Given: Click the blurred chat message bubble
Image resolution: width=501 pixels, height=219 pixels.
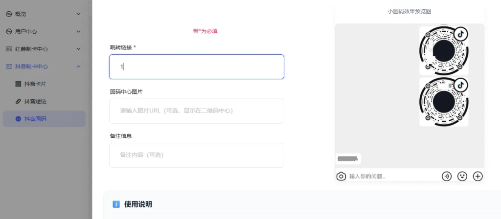Looking at the screenshot, I should pos(348,159).
